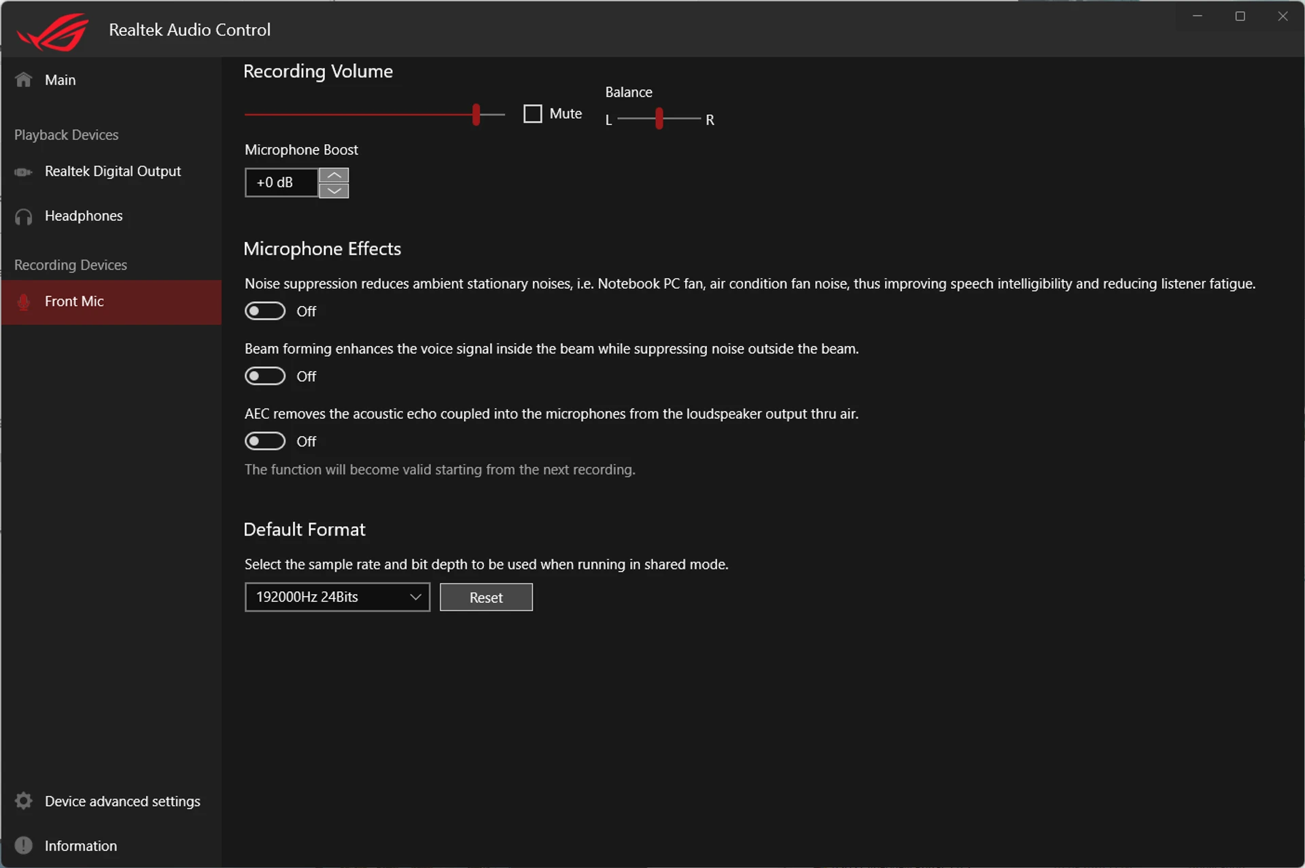Viewport: 1305px width, 868px height.
Task: Click the Headphones icon in sidebar
Action: pos(24,217)
